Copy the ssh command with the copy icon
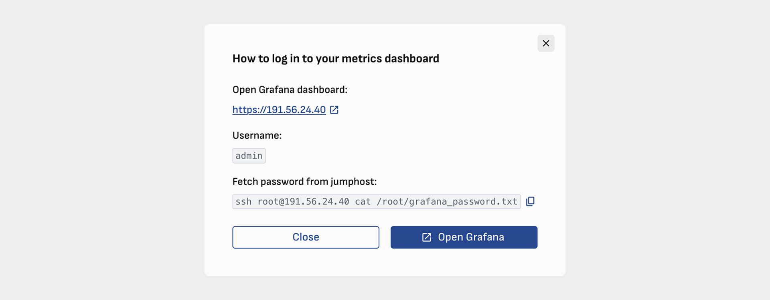Viewport: 770px width, 300px height. [x=530, y=201]
